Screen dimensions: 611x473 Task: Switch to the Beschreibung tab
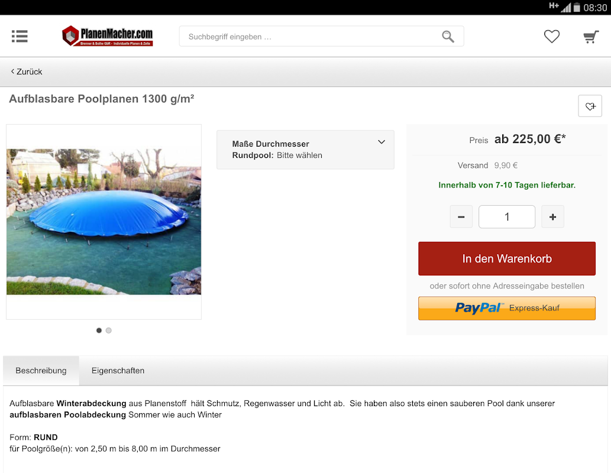(41, 371)
